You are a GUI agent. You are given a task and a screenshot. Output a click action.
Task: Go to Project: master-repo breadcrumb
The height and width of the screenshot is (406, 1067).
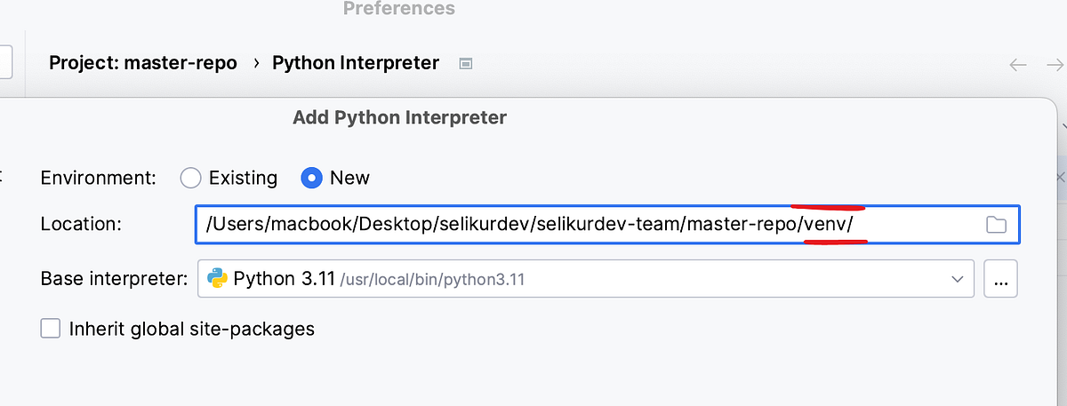pos(143,64)
